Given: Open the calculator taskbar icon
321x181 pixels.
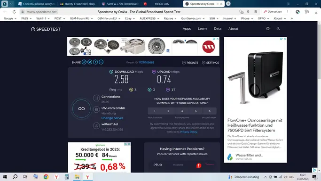Looking at the screenshot, I should pyautogui.click(x=67, y=177).
